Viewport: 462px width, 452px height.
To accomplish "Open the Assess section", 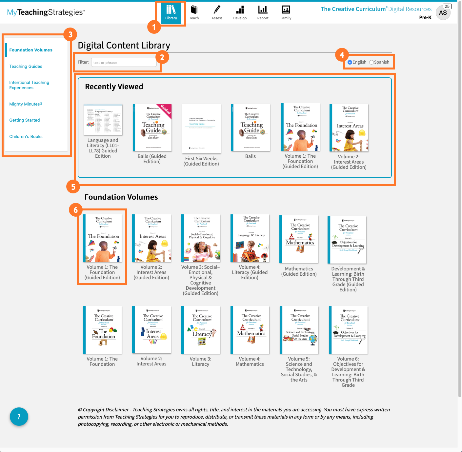I will [x=217, y=12].
